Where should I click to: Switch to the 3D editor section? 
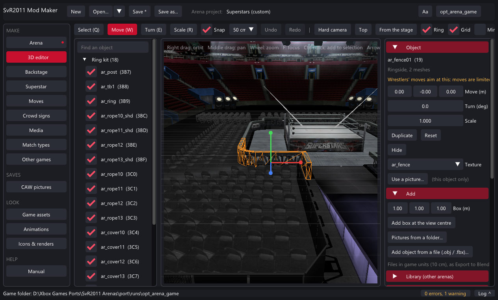pyautogui.click(x=36, y=57)
